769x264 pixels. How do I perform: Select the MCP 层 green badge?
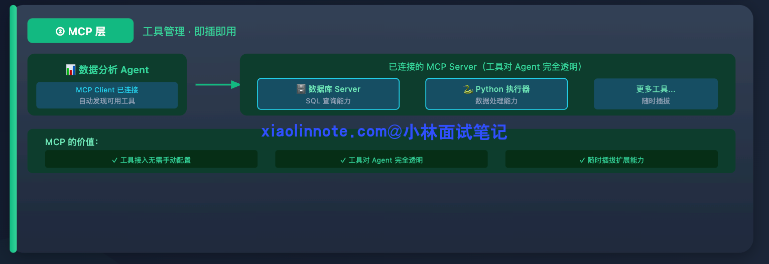(x=80, y=31)
